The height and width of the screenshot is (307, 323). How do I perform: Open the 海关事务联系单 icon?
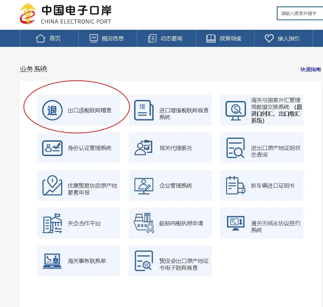pos(52,260)
